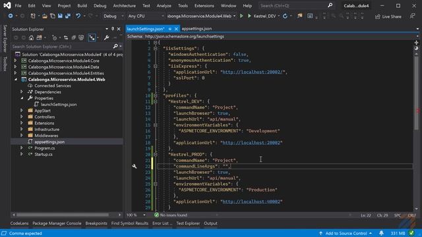Collapse the Properties folder node
The image size is (422, 237).
tap(22, 98)
